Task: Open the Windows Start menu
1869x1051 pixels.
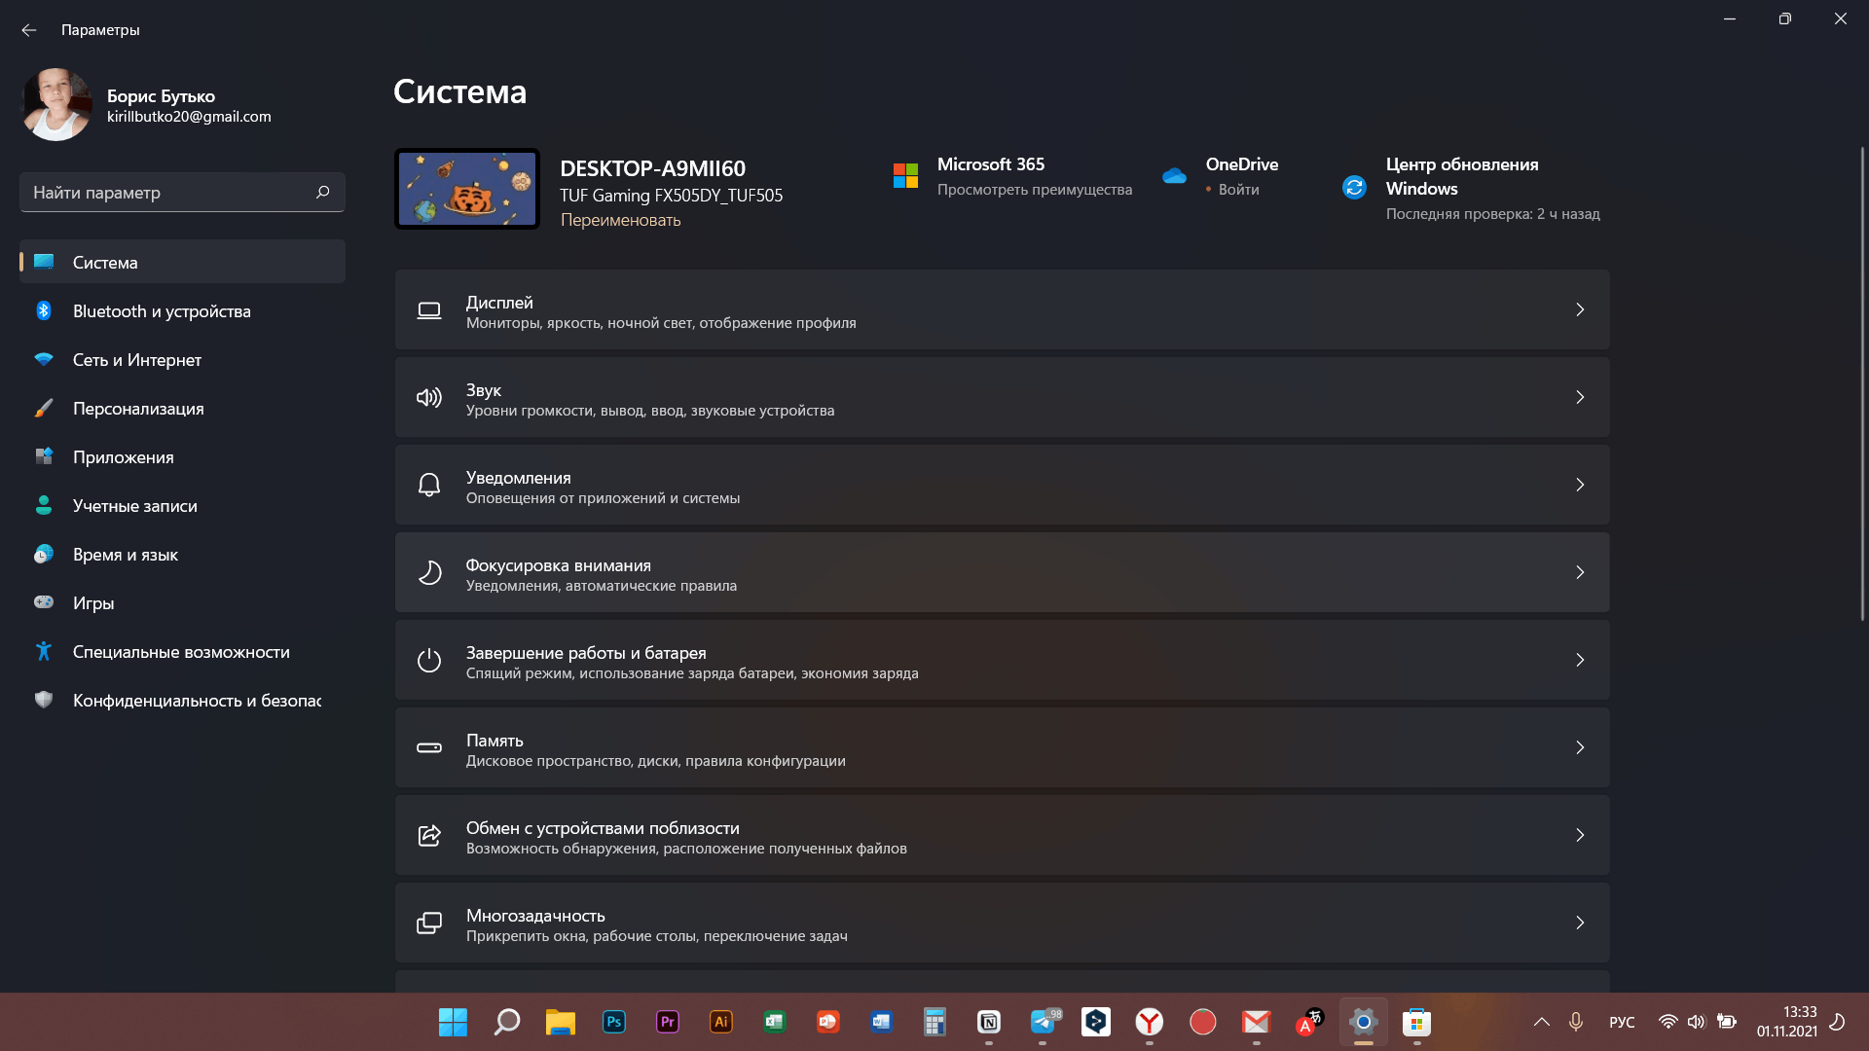Action: (453, 1022)
